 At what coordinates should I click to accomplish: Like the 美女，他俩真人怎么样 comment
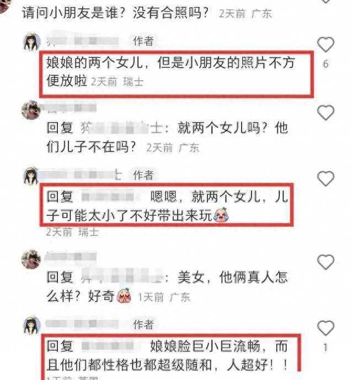click(325, 262)
